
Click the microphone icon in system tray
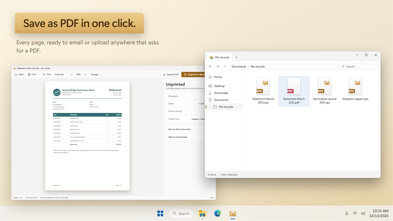point(347,213)
